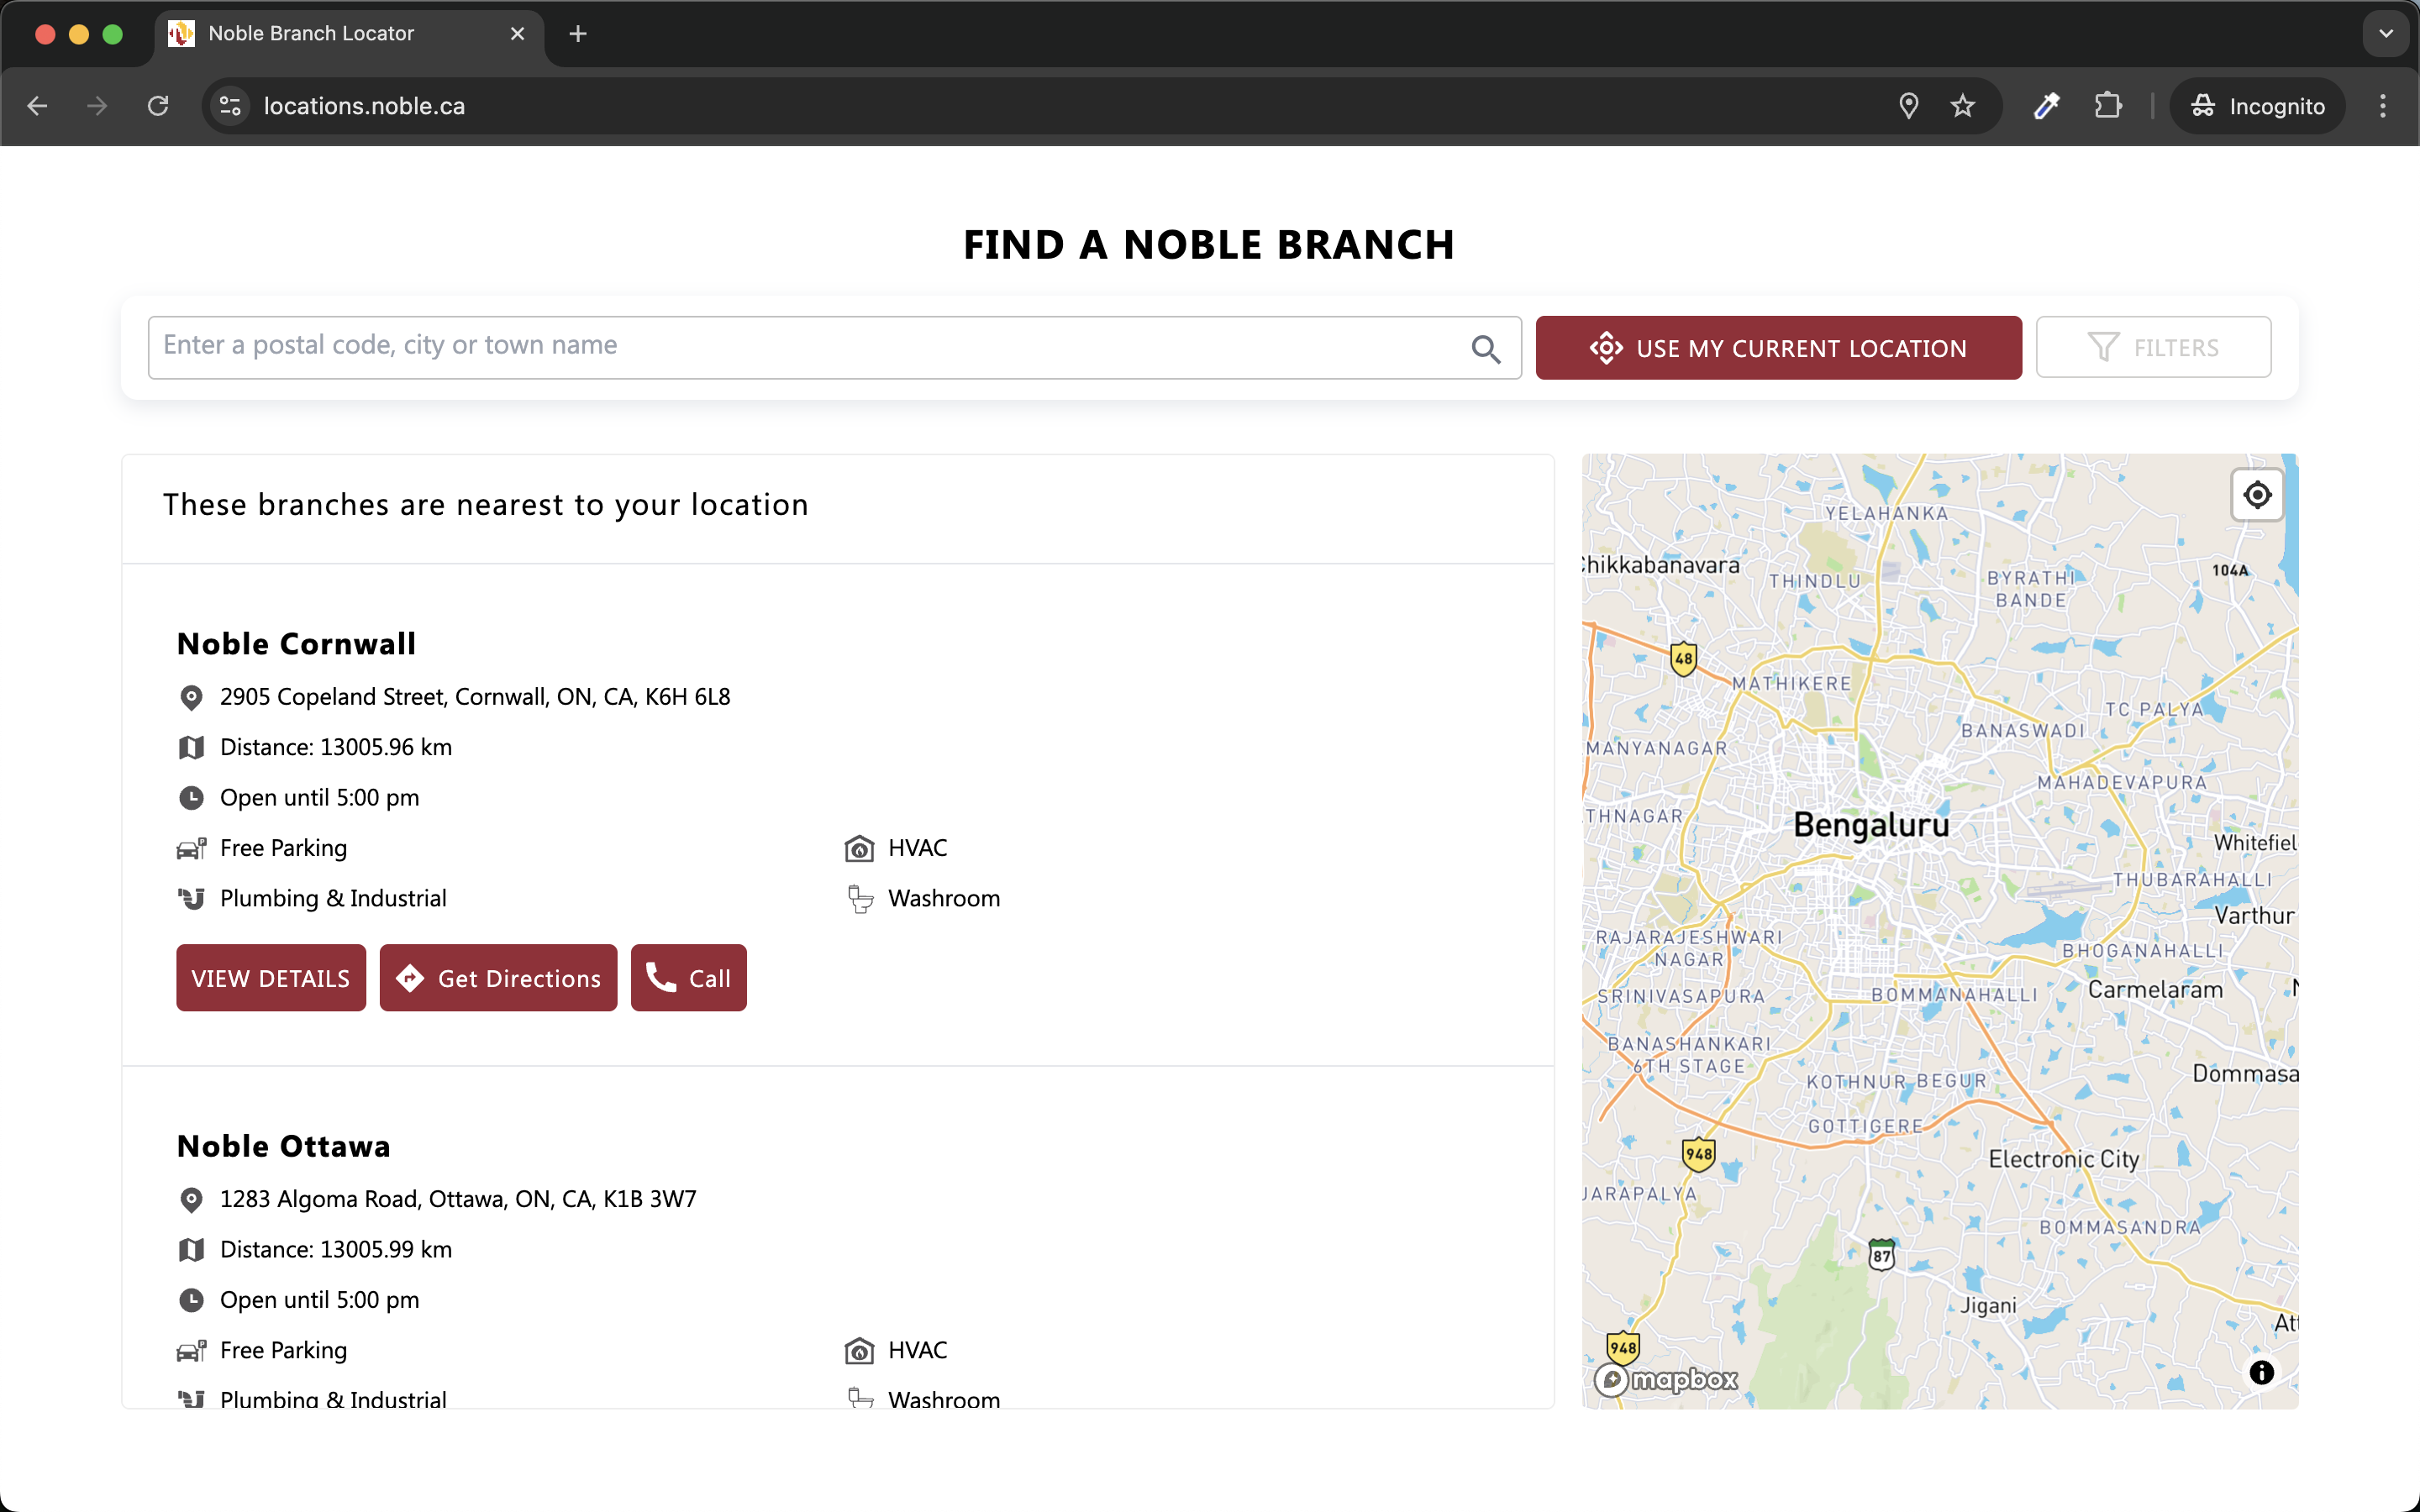The width and height of the screenshot is (2420, 1512).
Task: Open site information icon in address bar
Action: tap(231, 106)
